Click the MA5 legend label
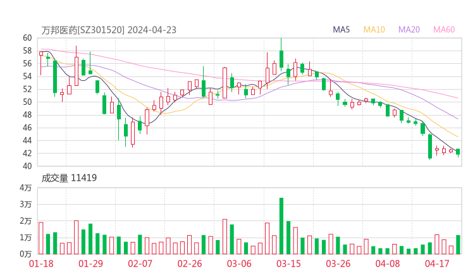This screenshot has height=278, width=468. click(x=341, y=30)
